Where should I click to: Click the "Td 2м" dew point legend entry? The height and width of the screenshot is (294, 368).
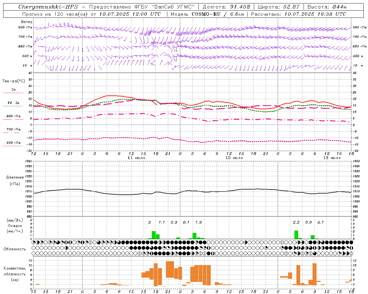tap(13, 103)
